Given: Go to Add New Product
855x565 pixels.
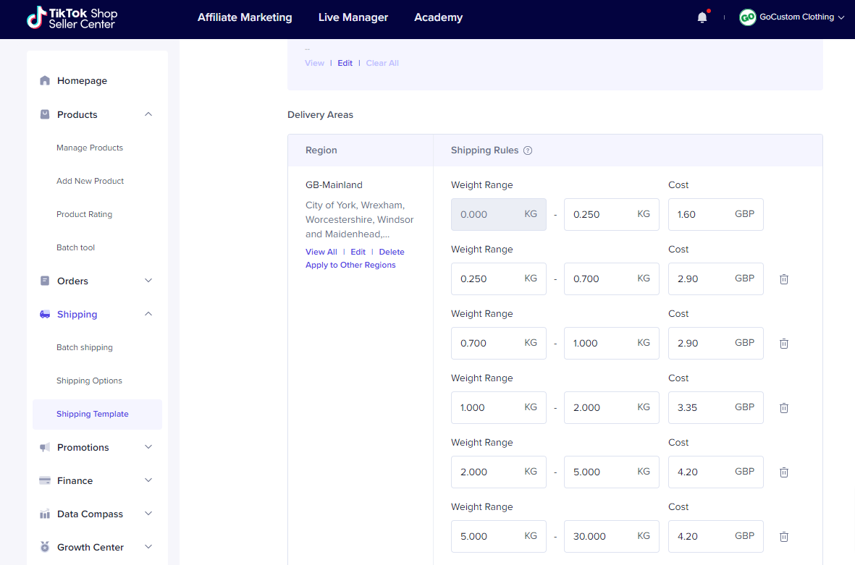Looking at the screenshot, I should point(90,181).
